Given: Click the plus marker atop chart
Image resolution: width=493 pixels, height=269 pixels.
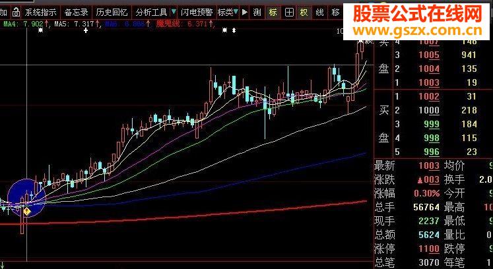Looking at the screenshot, I should 86,30.
